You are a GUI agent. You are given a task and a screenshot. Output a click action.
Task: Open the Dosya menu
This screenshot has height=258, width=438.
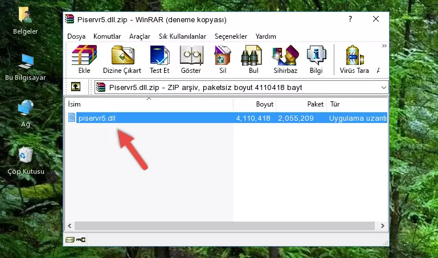coord(76,36)
